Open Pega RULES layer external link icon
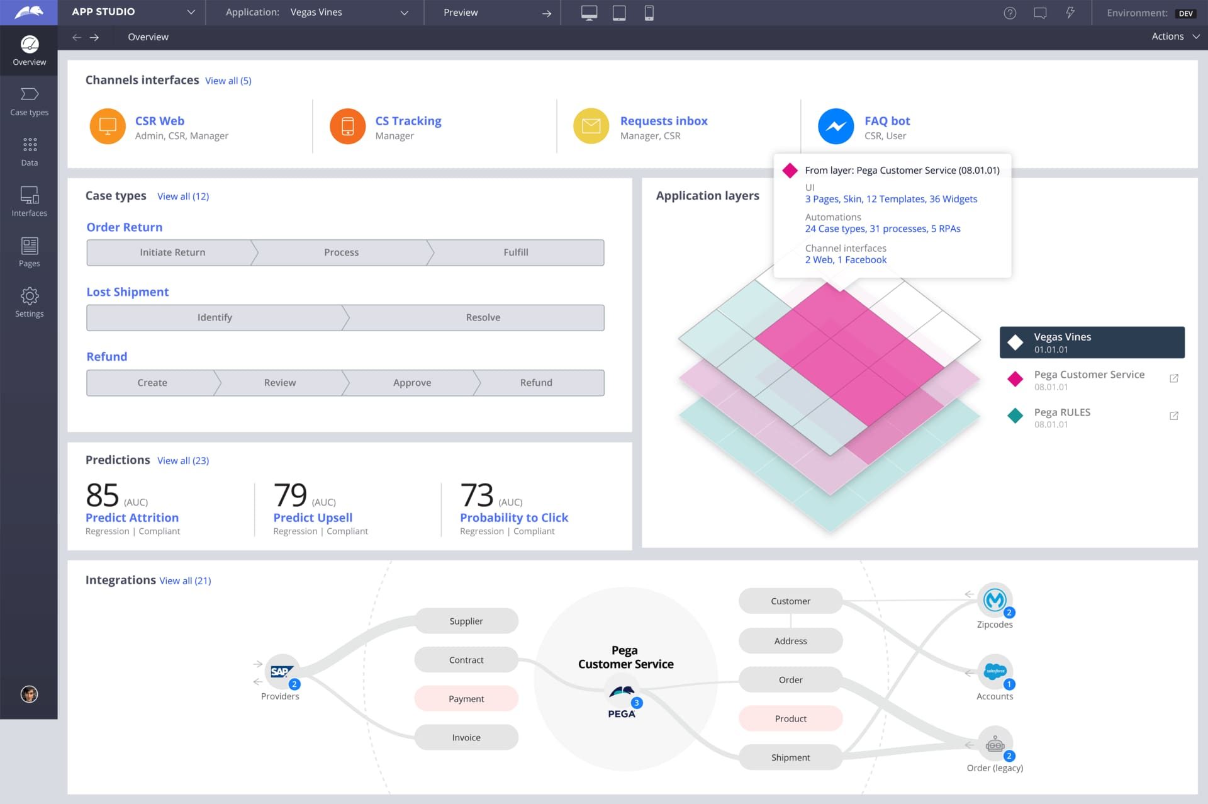Image resolution: width=1208 pixels, height=804 pixels. tap(1173, 416)
